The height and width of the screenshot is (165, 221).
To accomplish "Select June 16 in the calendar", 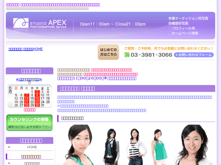I will 37,99.
